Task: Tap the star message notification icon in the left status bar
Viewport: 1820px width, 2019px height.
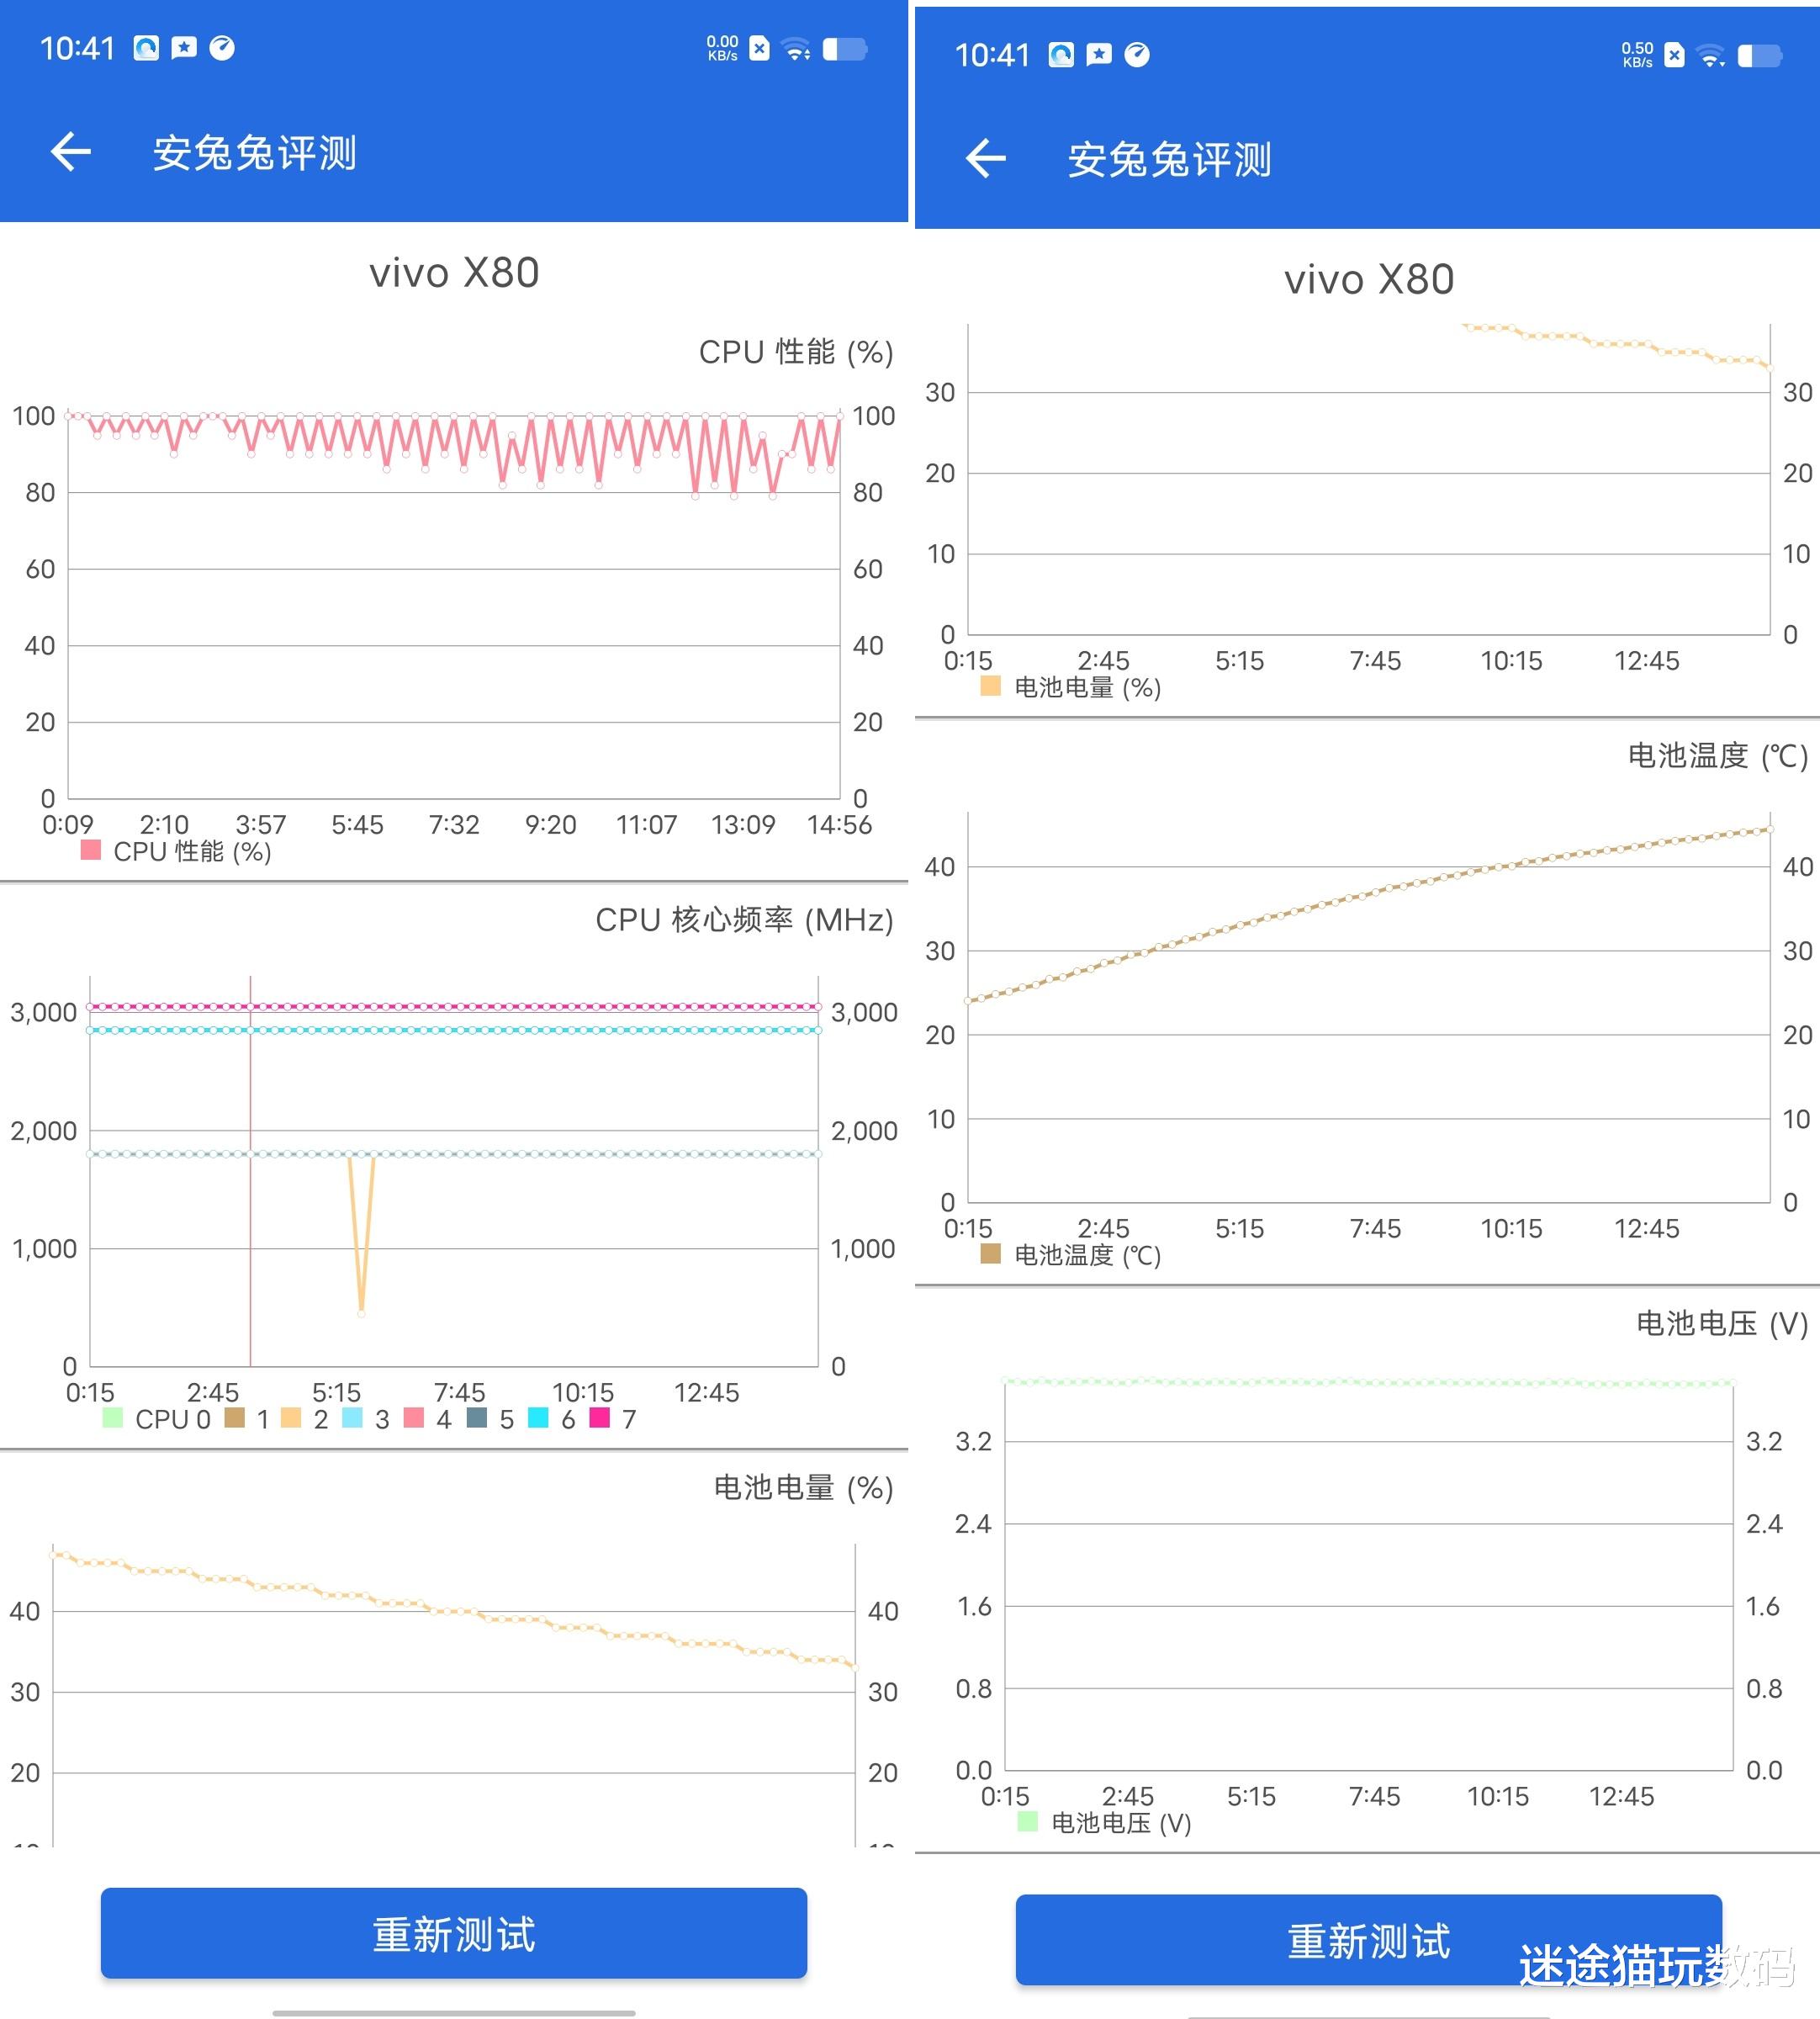Action: (184, 48)
